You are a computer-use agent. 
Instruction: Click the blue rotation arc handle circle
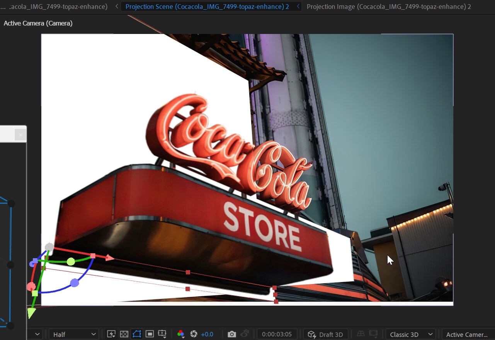point(75,283)
